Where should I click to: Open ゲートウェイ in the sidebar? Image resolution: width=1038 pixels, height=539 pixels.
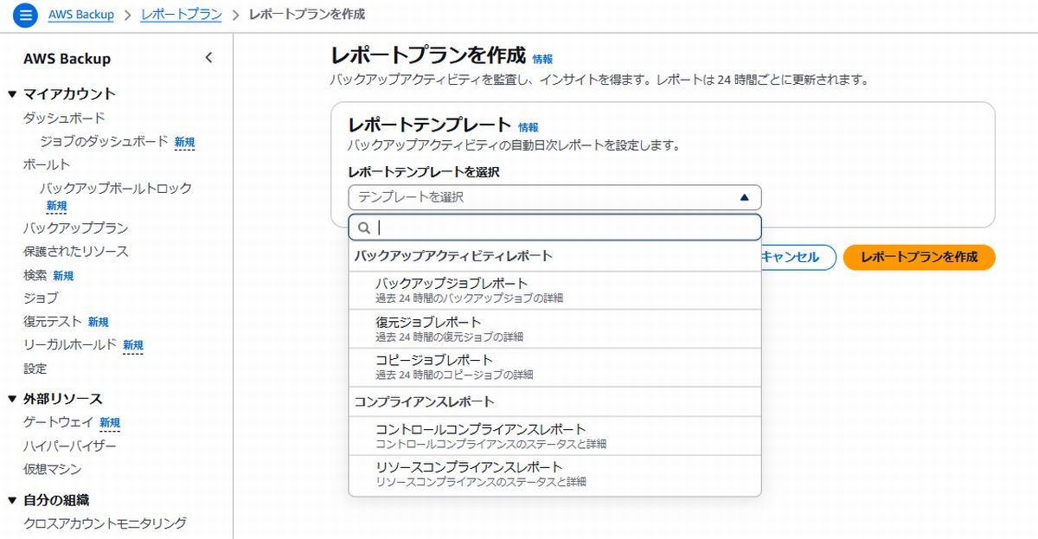(x=58, y=422)
